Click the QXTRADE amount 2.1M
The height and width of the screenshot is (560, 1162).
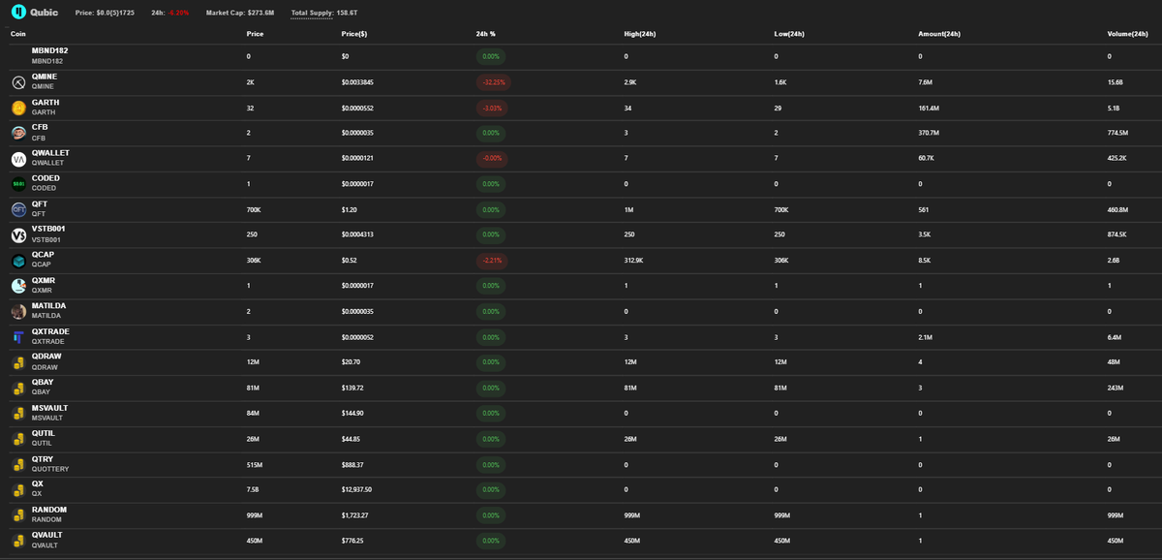(925, 337)
